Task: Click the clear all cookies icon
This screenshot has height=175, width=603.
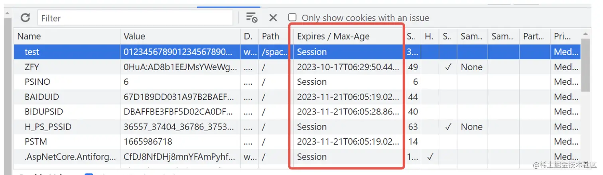Action: [x=251, y=17]
